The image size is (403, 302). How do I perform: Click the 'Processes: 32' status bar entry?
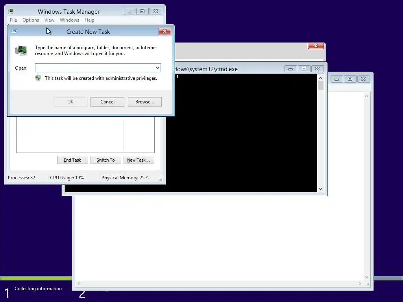coord(22,178)
